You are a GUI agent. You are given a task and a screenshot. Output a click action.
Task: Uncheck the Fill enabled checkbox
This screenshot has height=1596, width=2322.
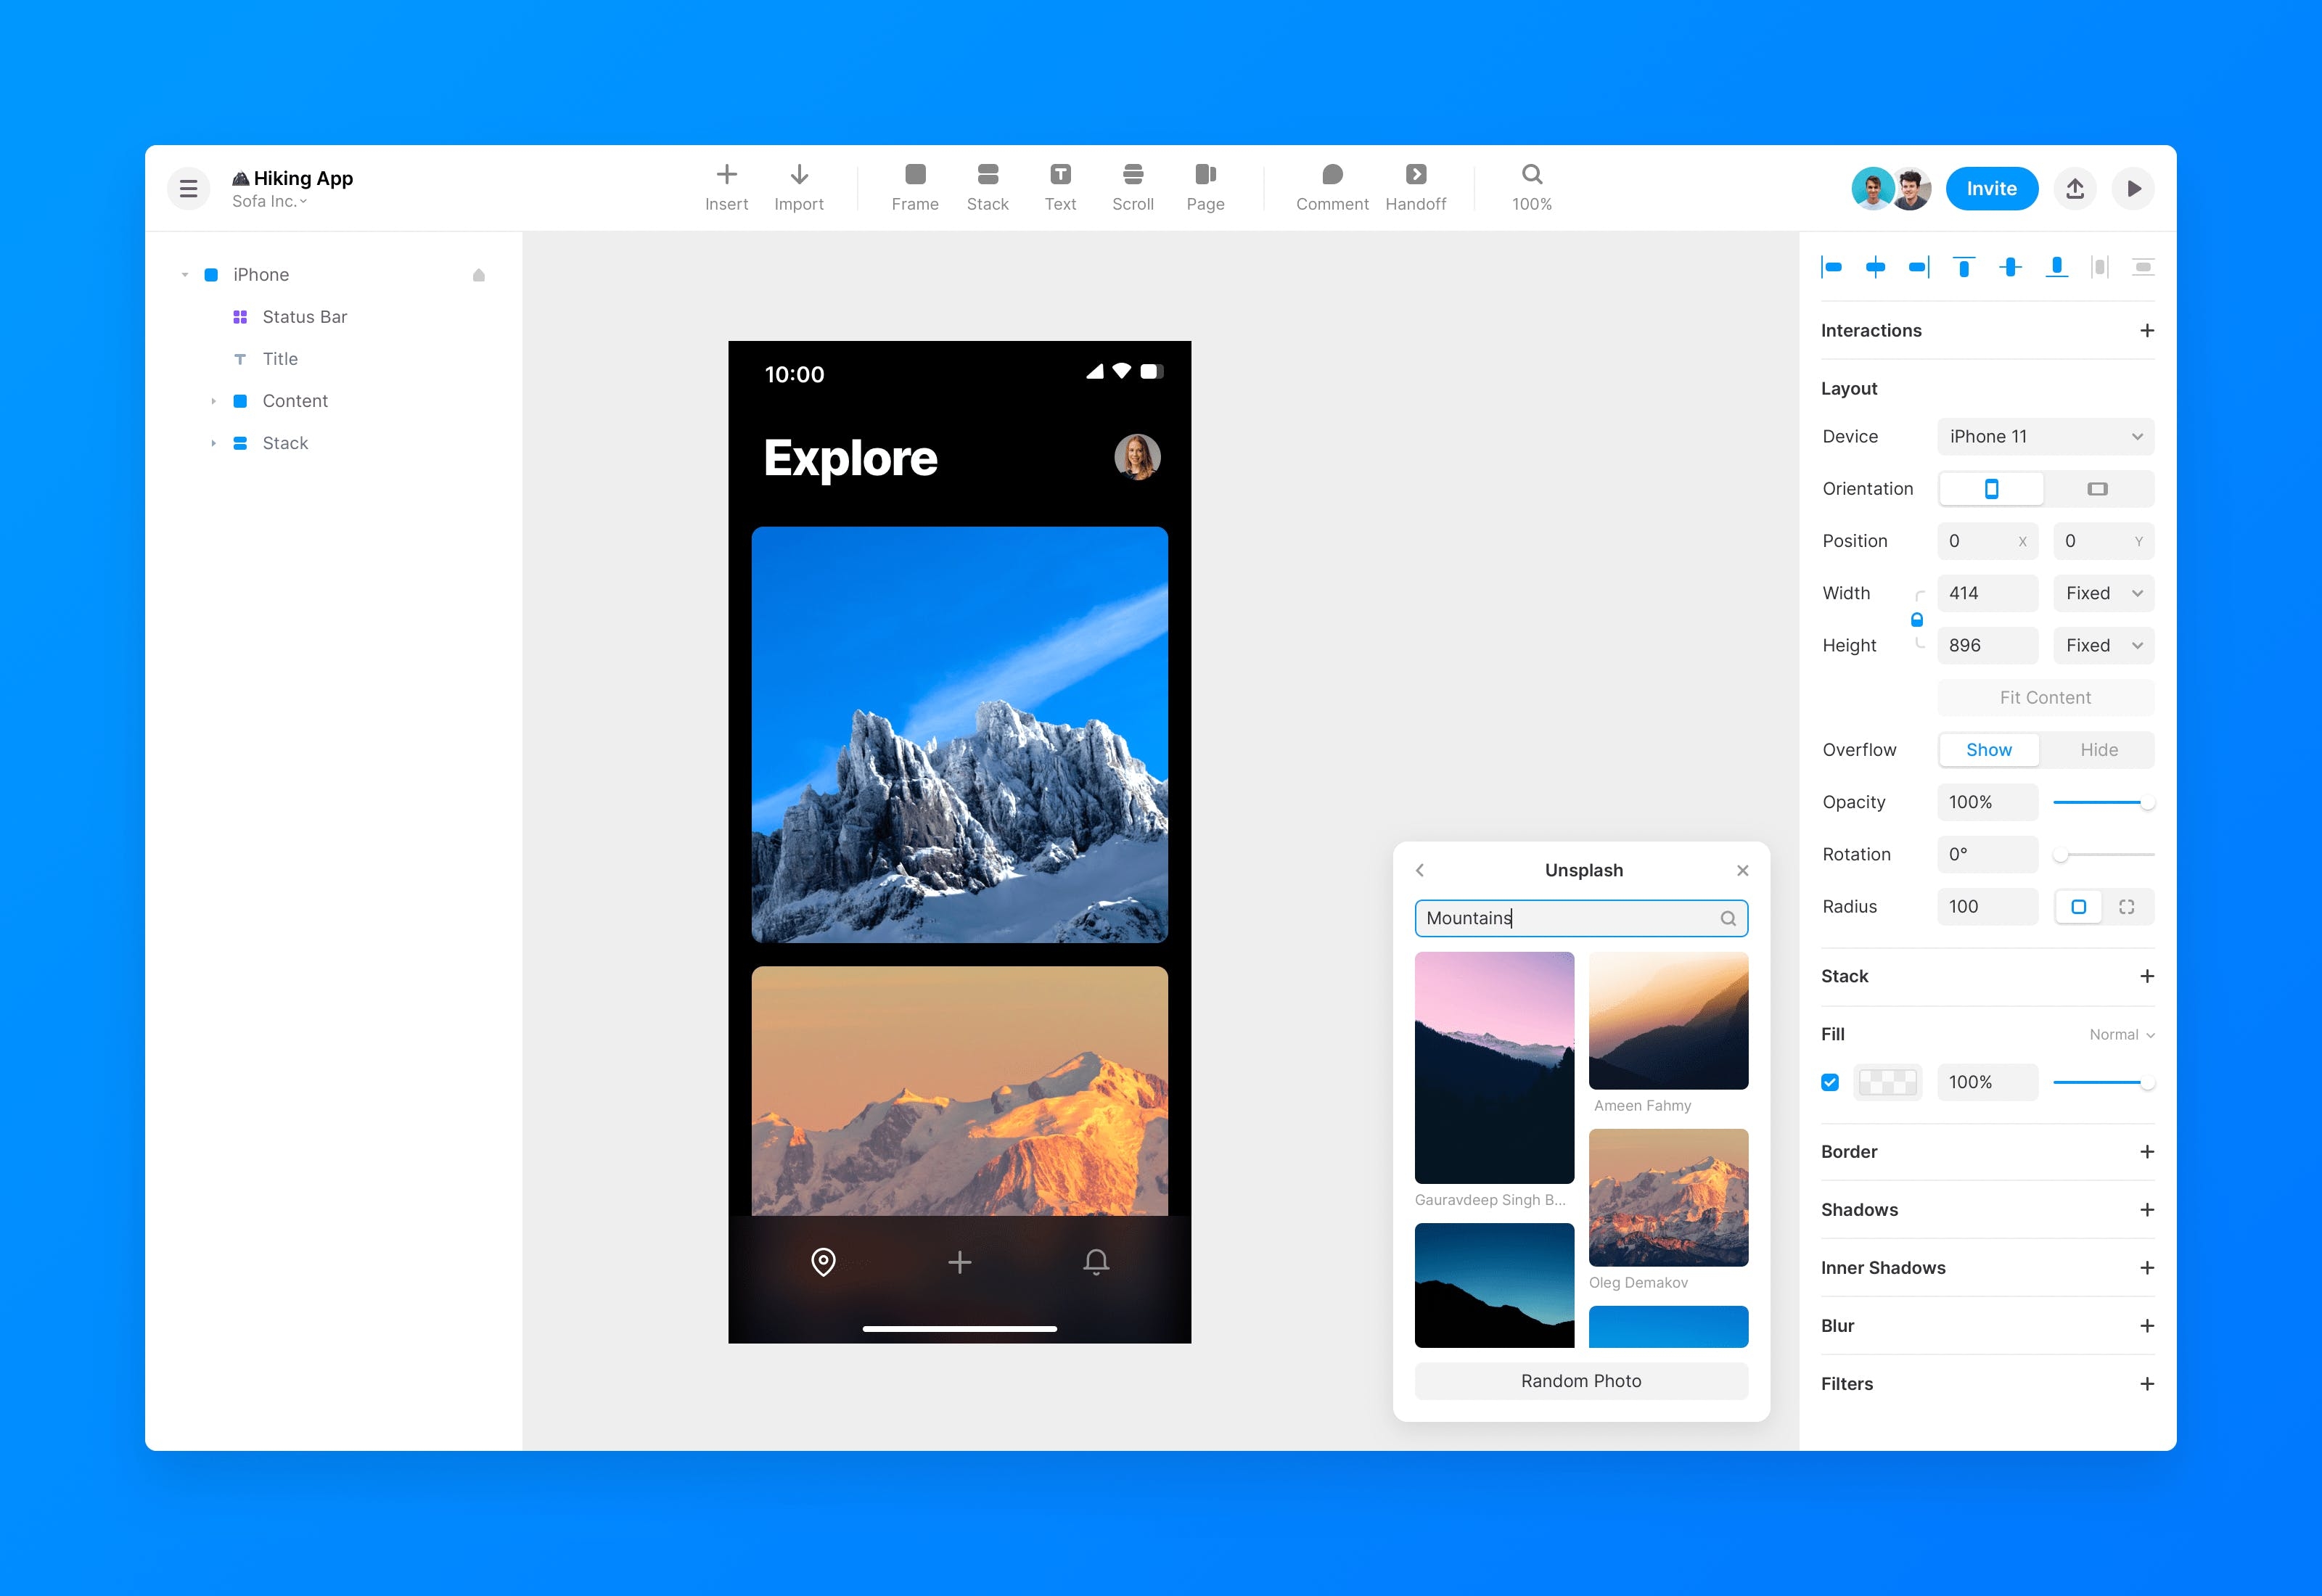[1830, 1082]
